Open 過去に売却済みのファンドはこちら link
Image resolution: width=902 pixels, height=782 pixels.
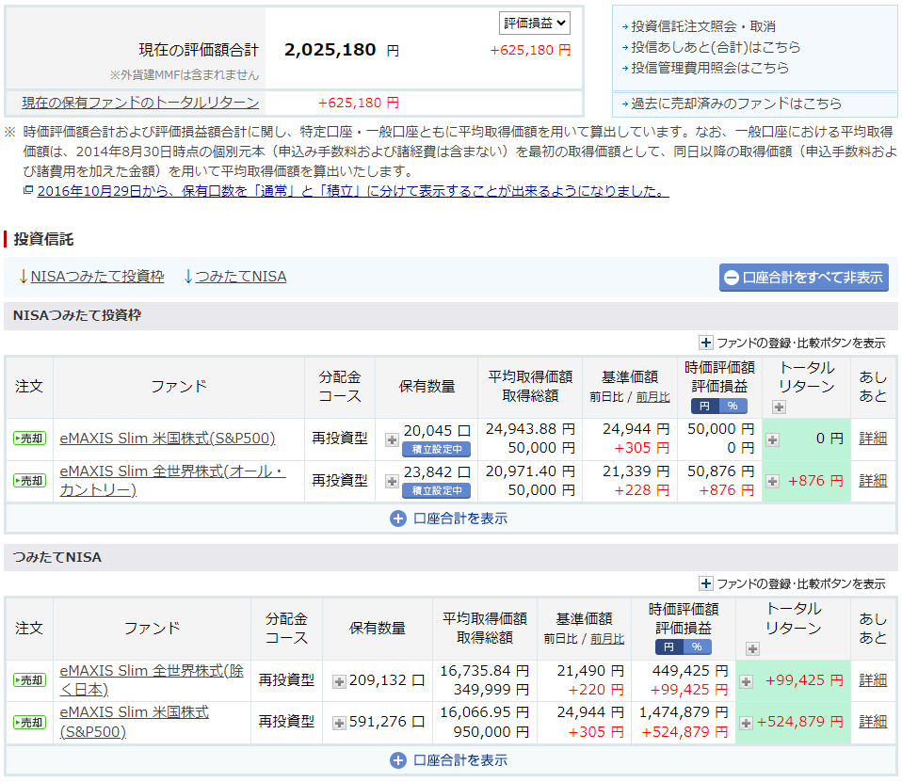point(735,104)
